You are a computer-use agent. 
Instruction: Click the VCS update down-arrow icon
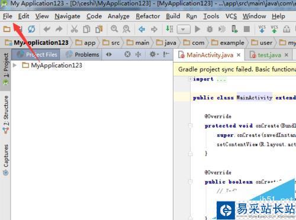click(x=262, y=29)
